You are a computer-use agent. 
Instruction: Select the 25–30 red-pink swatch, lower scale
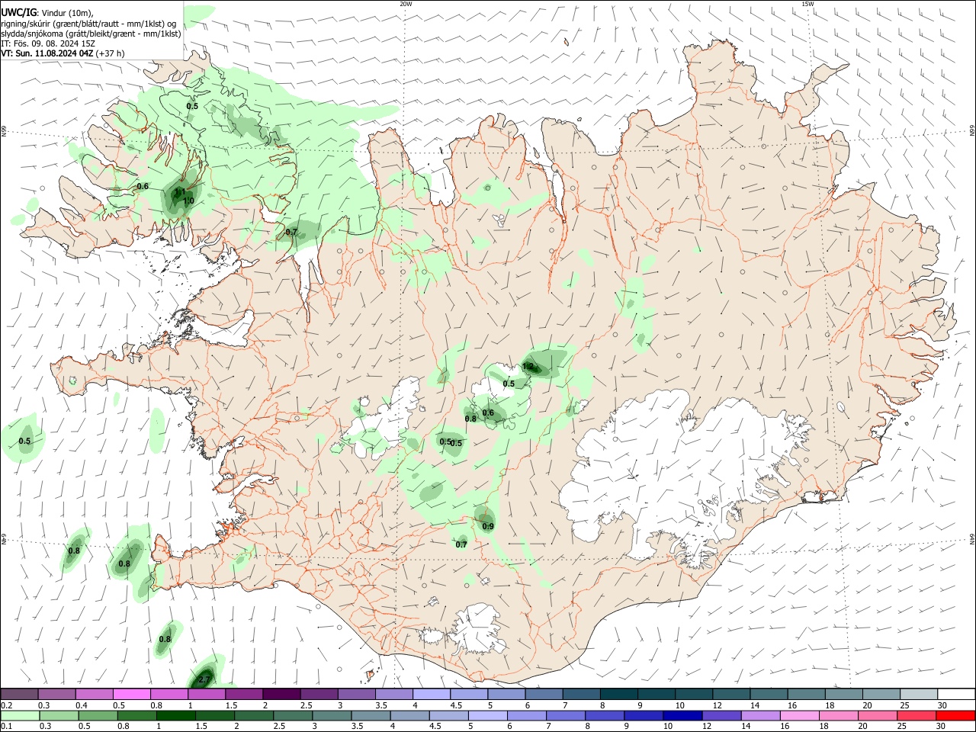(x=917, y=715)
